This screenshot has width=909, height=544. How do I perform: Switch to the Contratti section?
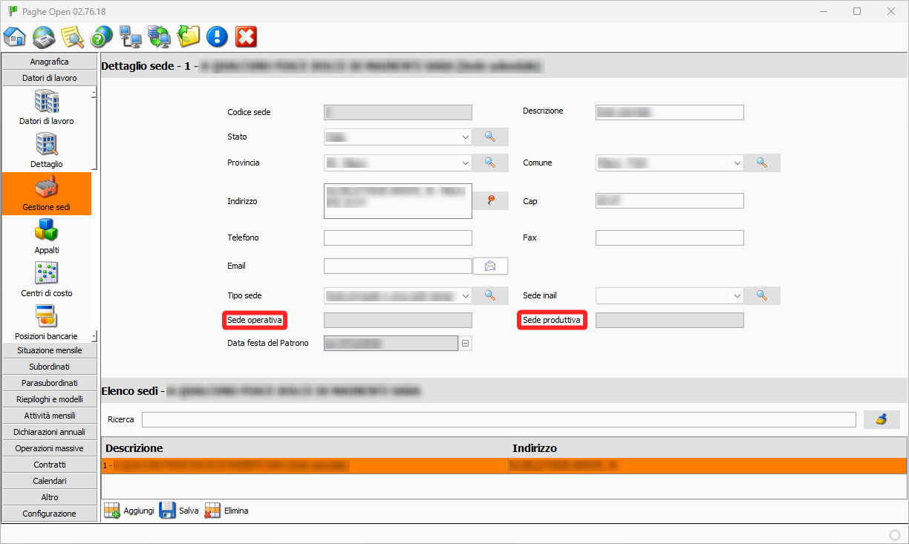[x=50, y=465]
